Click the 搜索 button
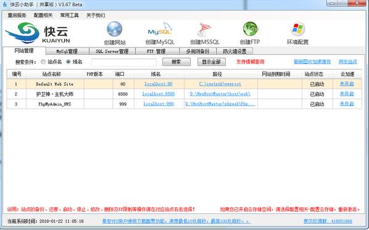 (176, 62)
